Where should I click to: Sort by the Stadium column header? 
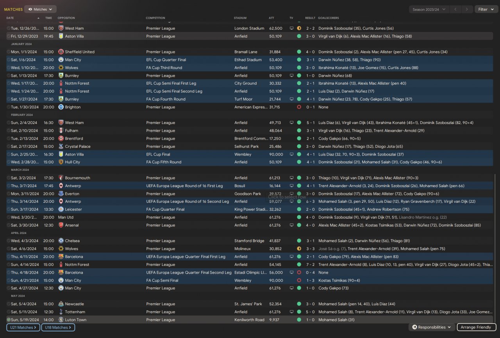click(240, 18)
